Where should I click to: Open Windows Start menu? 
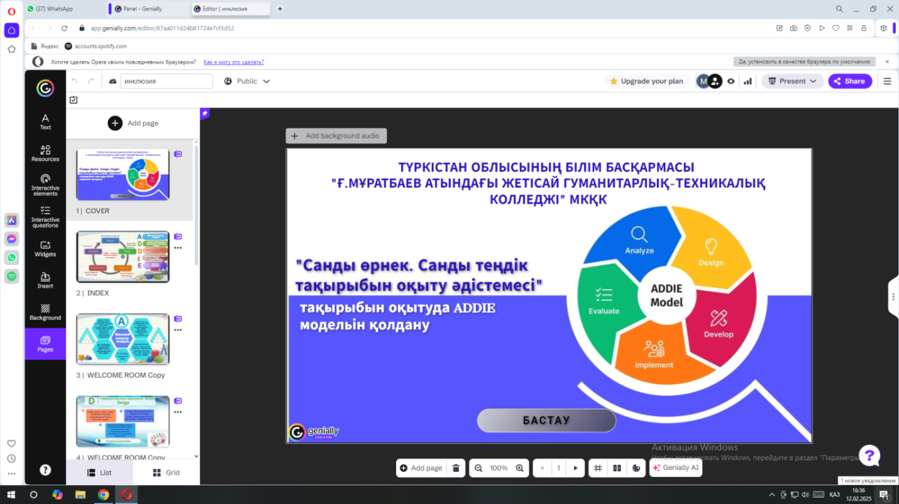pyautogui.click(x=12, y=495)
